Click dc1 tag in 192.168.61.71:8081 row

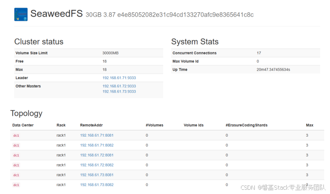coord(16,136)
